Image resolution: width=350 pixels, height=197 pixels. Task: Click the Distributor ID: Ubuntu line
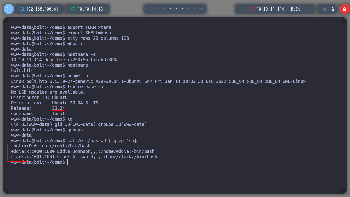tap(39, 97)
